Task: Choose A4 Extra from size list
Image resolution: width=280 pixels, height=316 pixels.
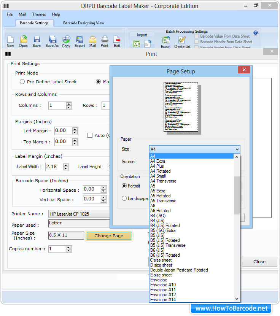Action: point(191,161)
